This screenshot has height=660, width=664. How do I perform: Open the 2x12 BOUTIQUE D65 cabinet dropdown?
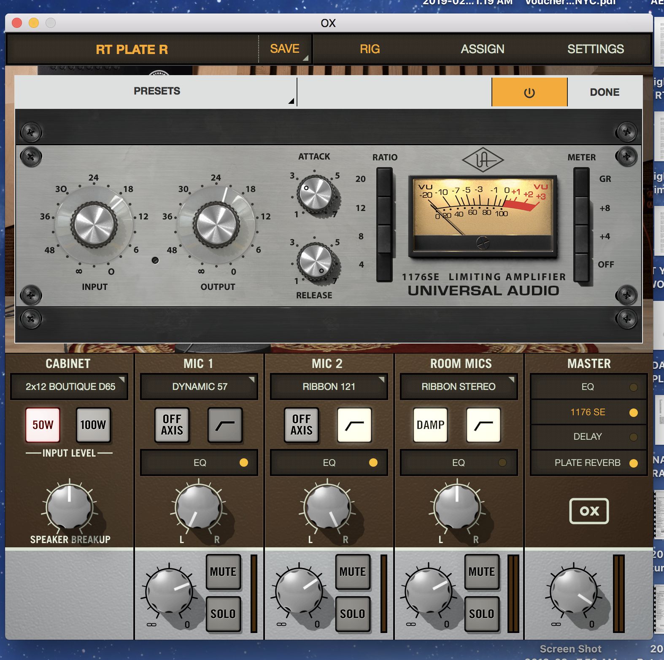pyautogui.click(x=69, y=387)
